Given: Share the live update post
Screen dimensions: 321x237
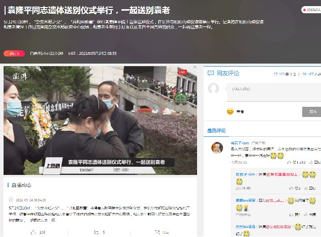Looking at the screenshot, I should click(x=162, y=232).
